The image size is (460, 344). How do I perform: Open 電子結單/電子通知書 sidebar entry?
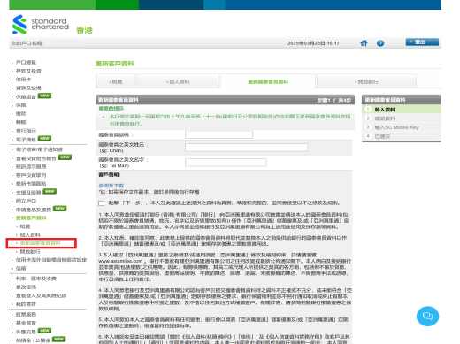click(39, 149)
